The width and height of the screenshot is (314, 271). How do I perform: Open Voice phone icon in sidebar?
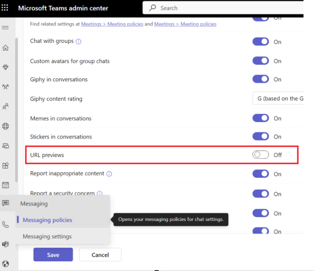click(x=5, y=225)
